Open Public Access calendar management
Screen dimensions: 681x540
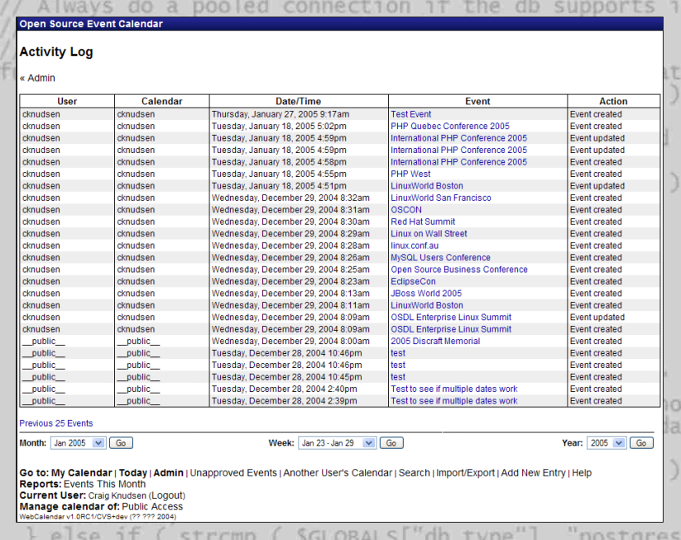coord(152,507)
